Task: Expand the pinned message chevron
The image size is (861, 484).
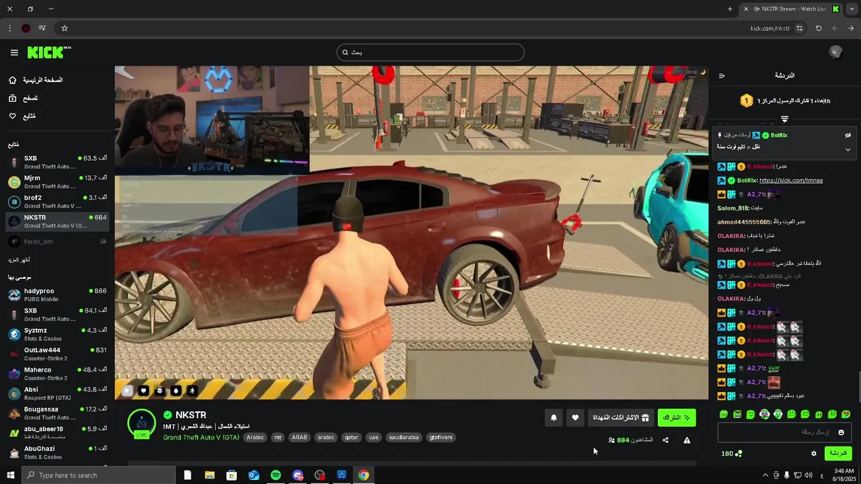Action: tap(848, 149)
